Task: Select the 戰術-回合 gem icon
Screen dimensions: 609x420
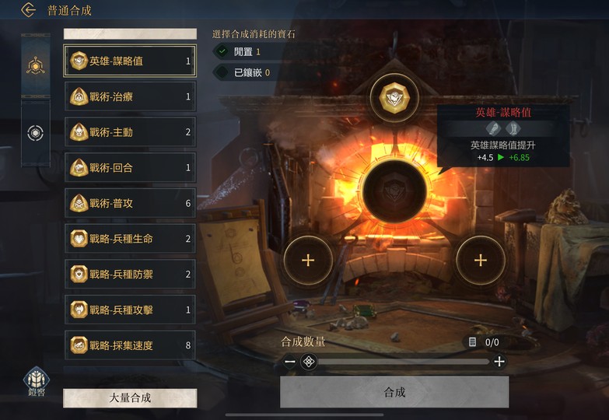Action: point(79,167)
